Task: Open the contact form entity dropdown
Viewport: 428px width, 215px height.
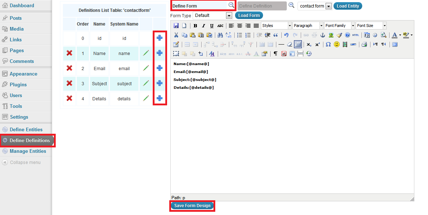Action: [x=315, y=6]
